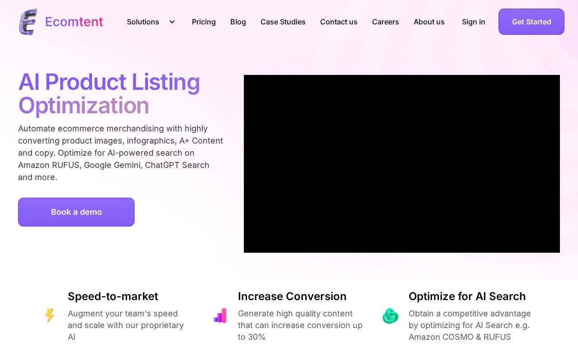Navigate to Case Studies
Image resolution: width=578 pixels, height=361 pixels.
pyautogui.click(x=283, y=22)
